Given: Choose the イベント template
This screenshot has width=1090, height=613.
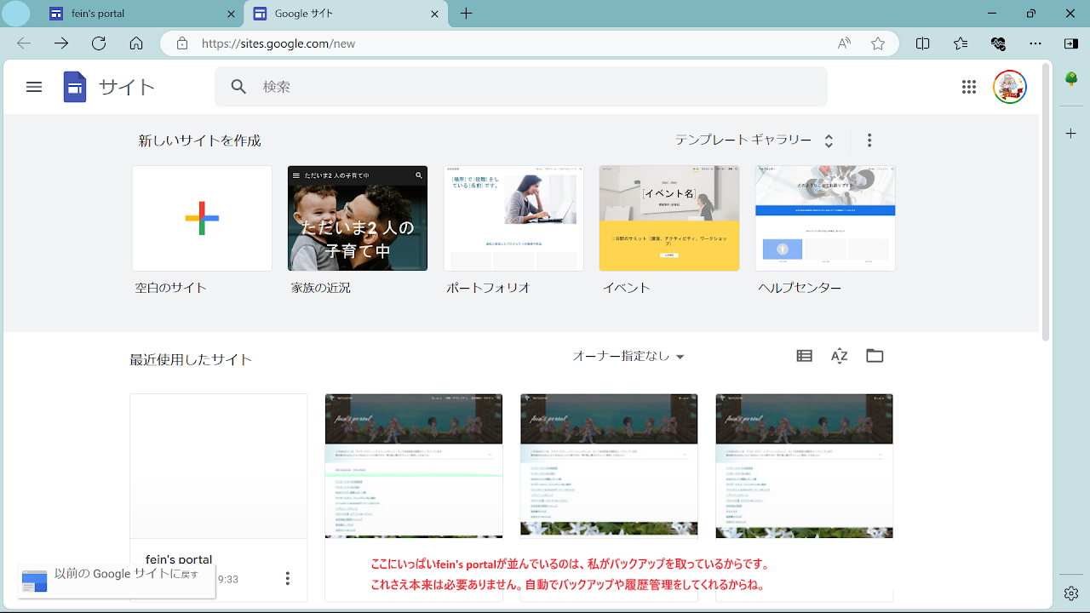Looking at the screenshot, I should point(669,218).
